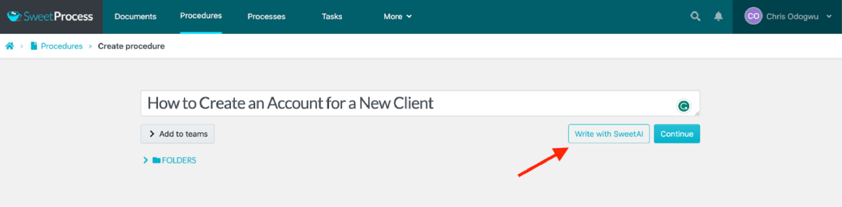
Task: Click the Continue button
Action: pos(677,134)
